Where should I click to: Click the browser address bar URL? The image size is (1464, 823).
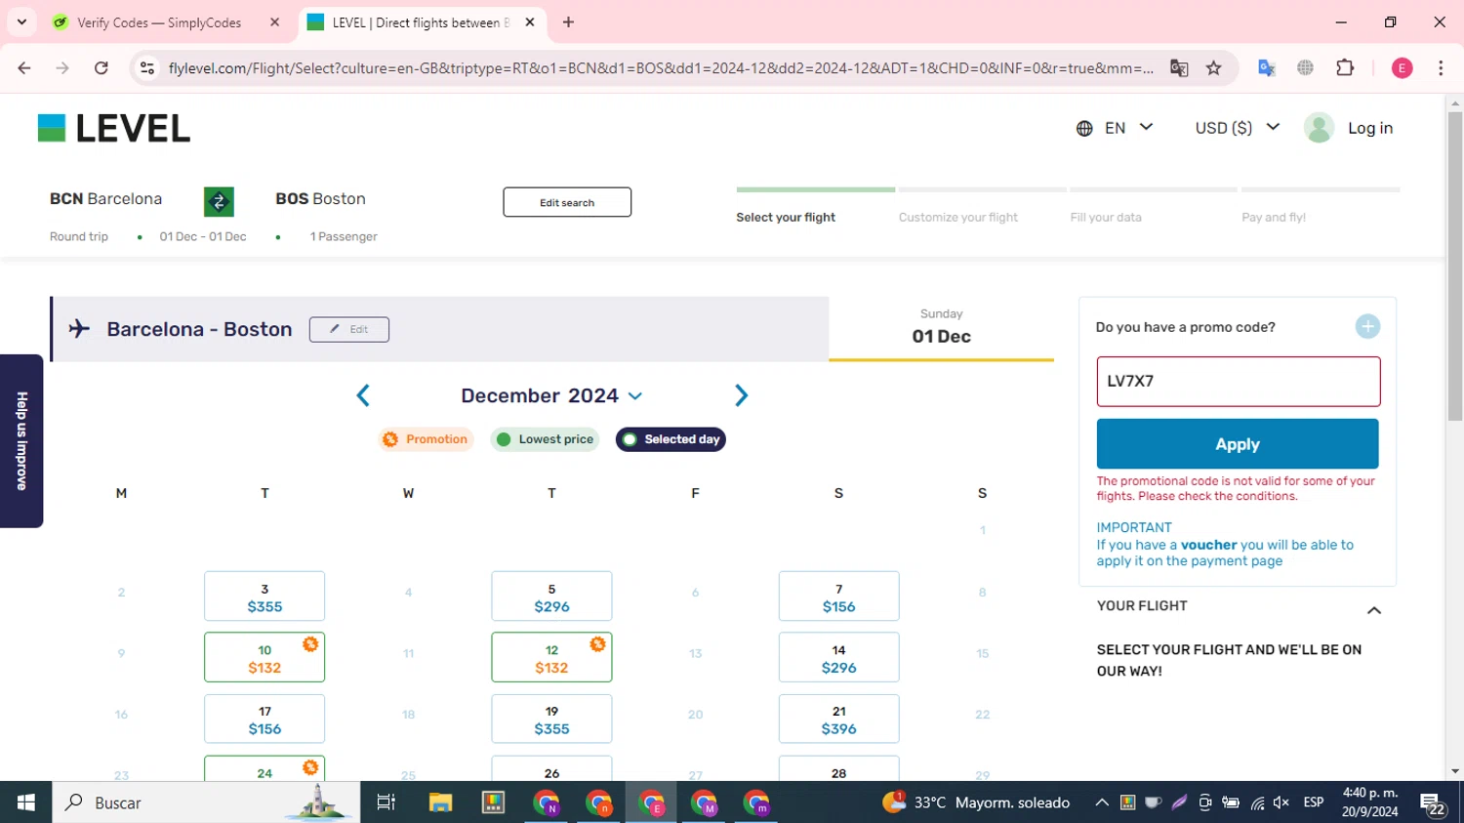point(660,67)
